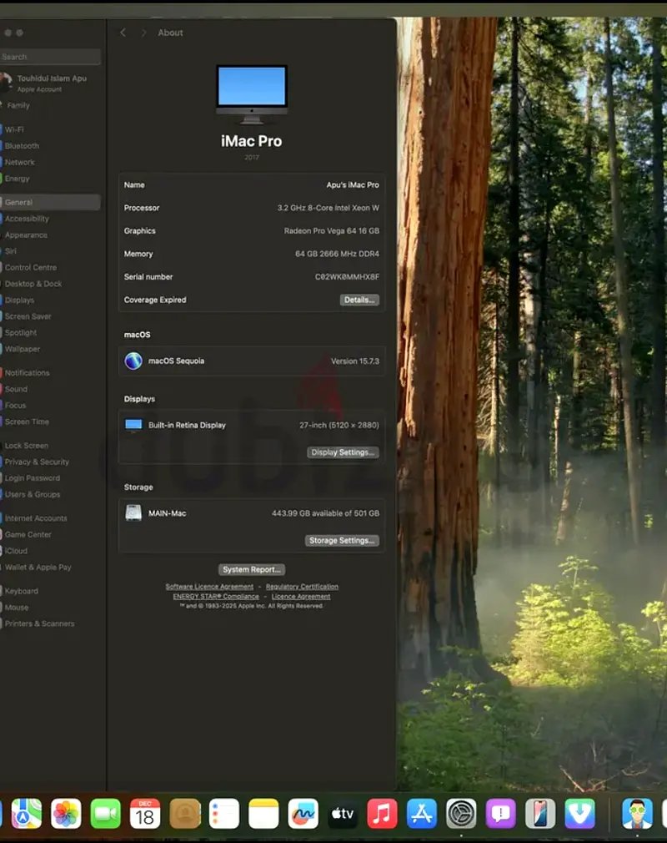This screenshot has width=667, height=843.
Task: Click Storage Settings… button
Action: (342, 541)
